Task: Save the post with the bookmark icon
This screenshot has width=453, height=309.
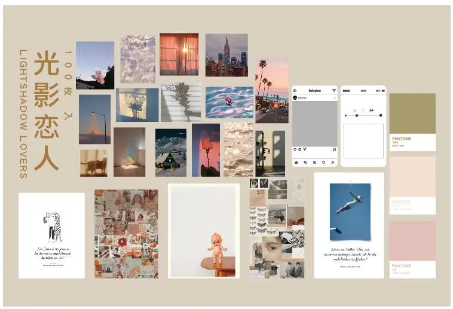Action: click(x=334, y=149)
